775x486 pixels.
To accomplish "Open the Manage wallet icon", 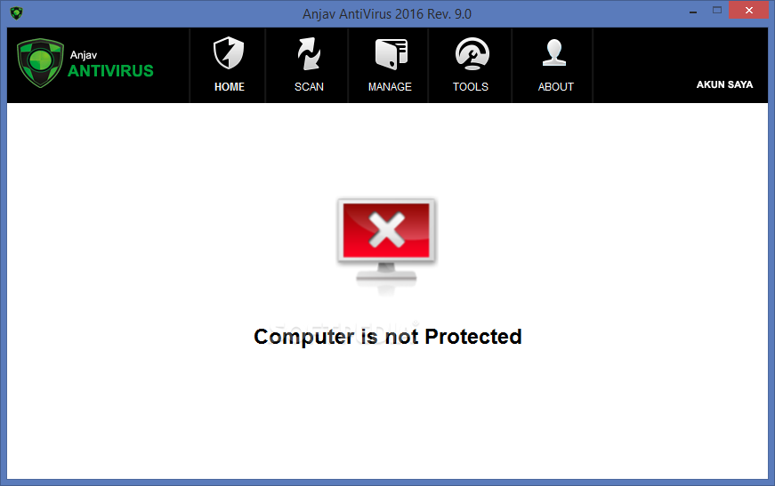I will point(391,54).
